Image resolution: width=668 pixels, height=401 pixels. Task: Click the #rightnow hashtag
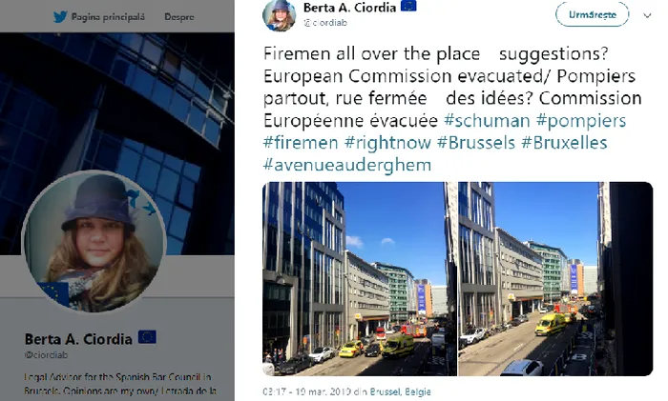pos(387,143)
